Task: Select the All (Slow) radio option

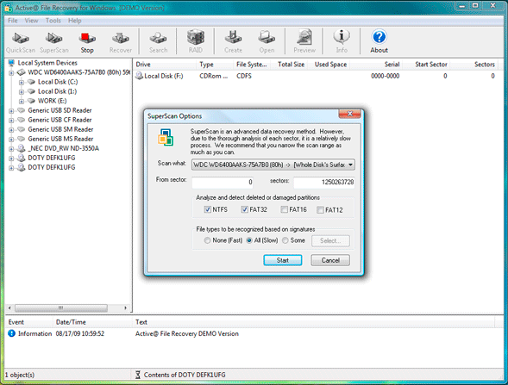Action: 249,240
